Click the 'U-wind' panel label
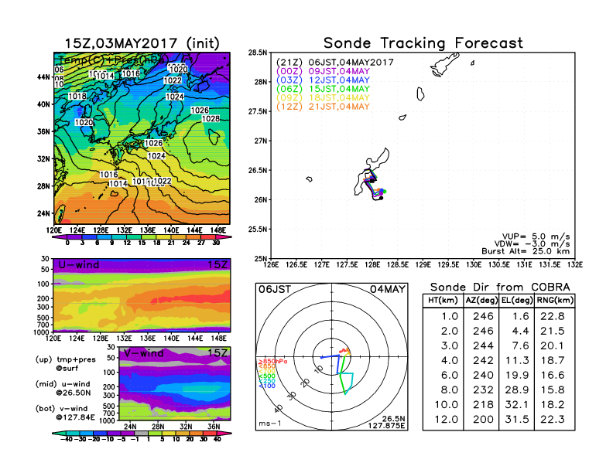This screenshot has width=613, height=473. 79,265
